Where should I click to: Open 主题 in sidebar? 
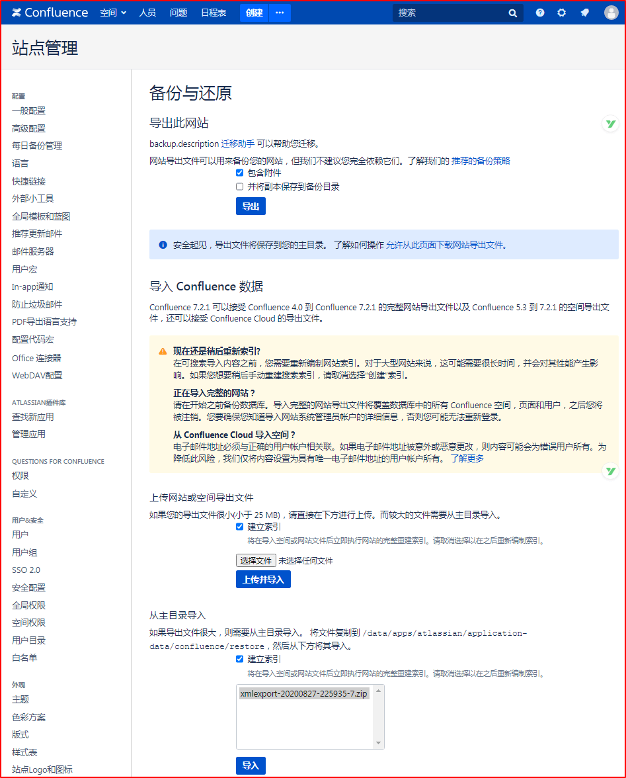point(20,700)
